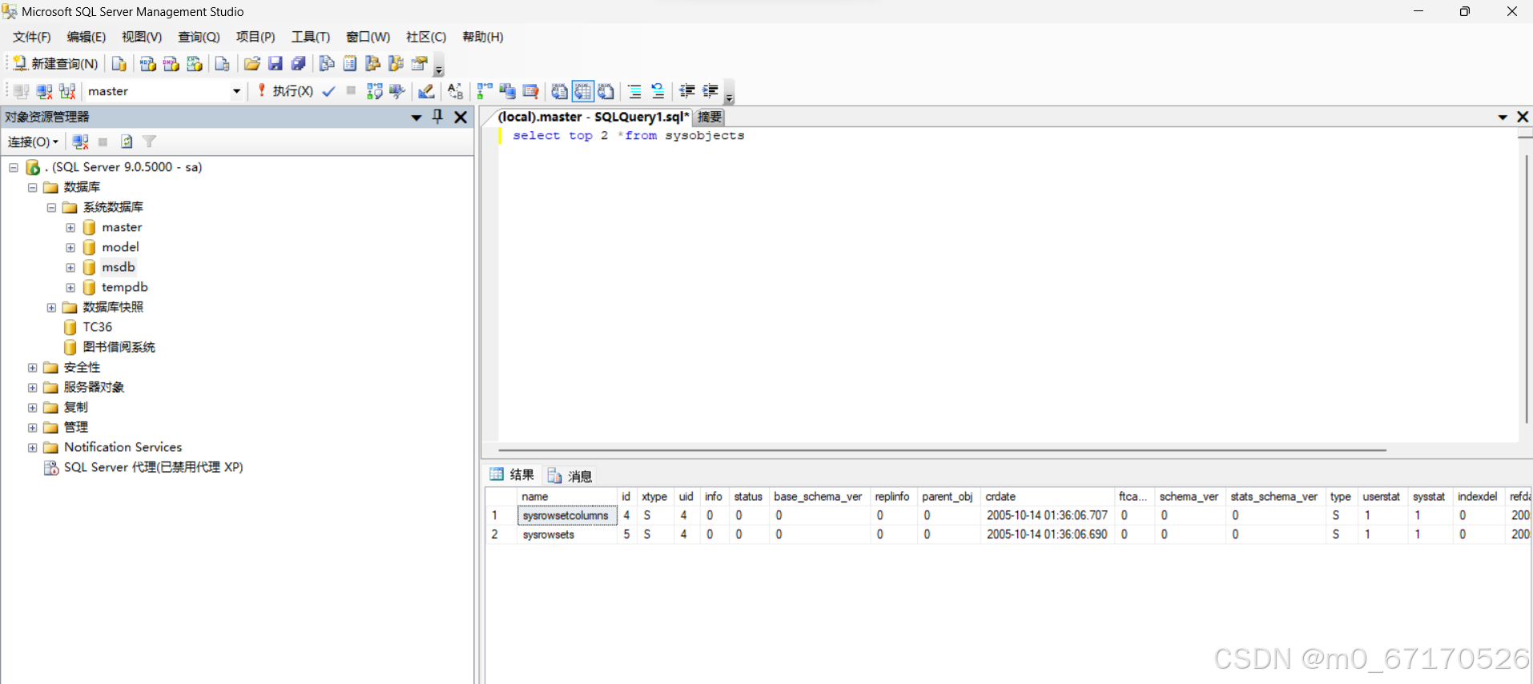
Task: Click the crdate column header
Action: (x=1047, y=497)
